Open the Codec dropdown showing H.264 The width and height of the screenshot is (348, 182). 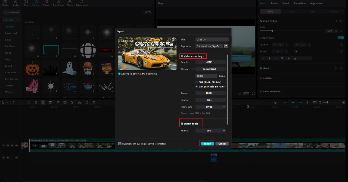tap(210, 93)
